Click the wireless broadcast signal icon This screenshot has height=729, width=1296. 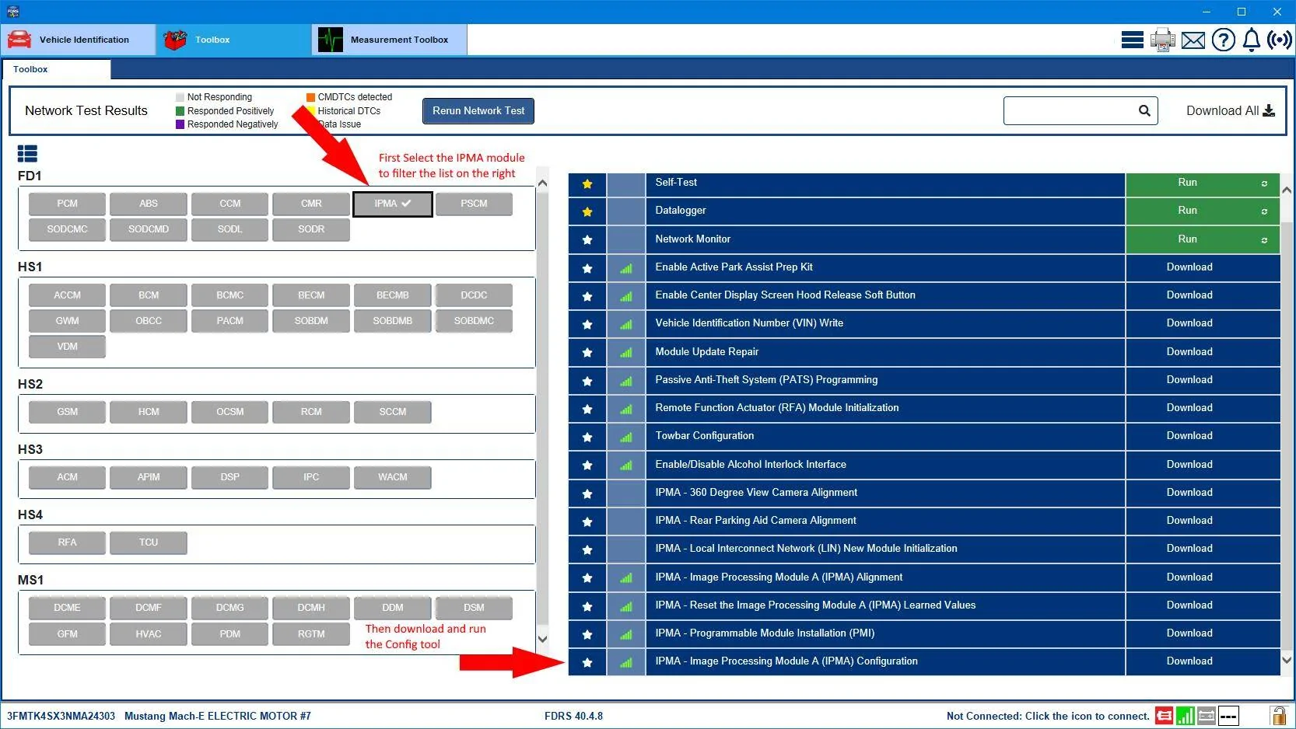tap(1280, 40)
